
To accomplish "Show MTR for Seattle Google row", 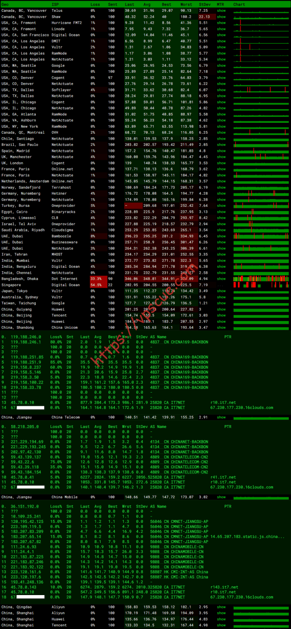I will (221, 65).
